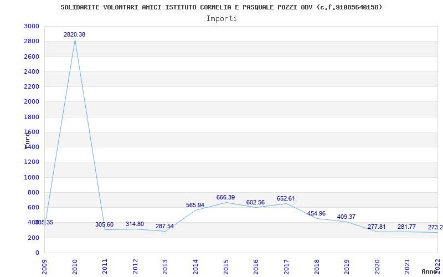This screenshot has width=443, height=277.
Task: Click the 287.54 data label
Action: click(164, 226)
